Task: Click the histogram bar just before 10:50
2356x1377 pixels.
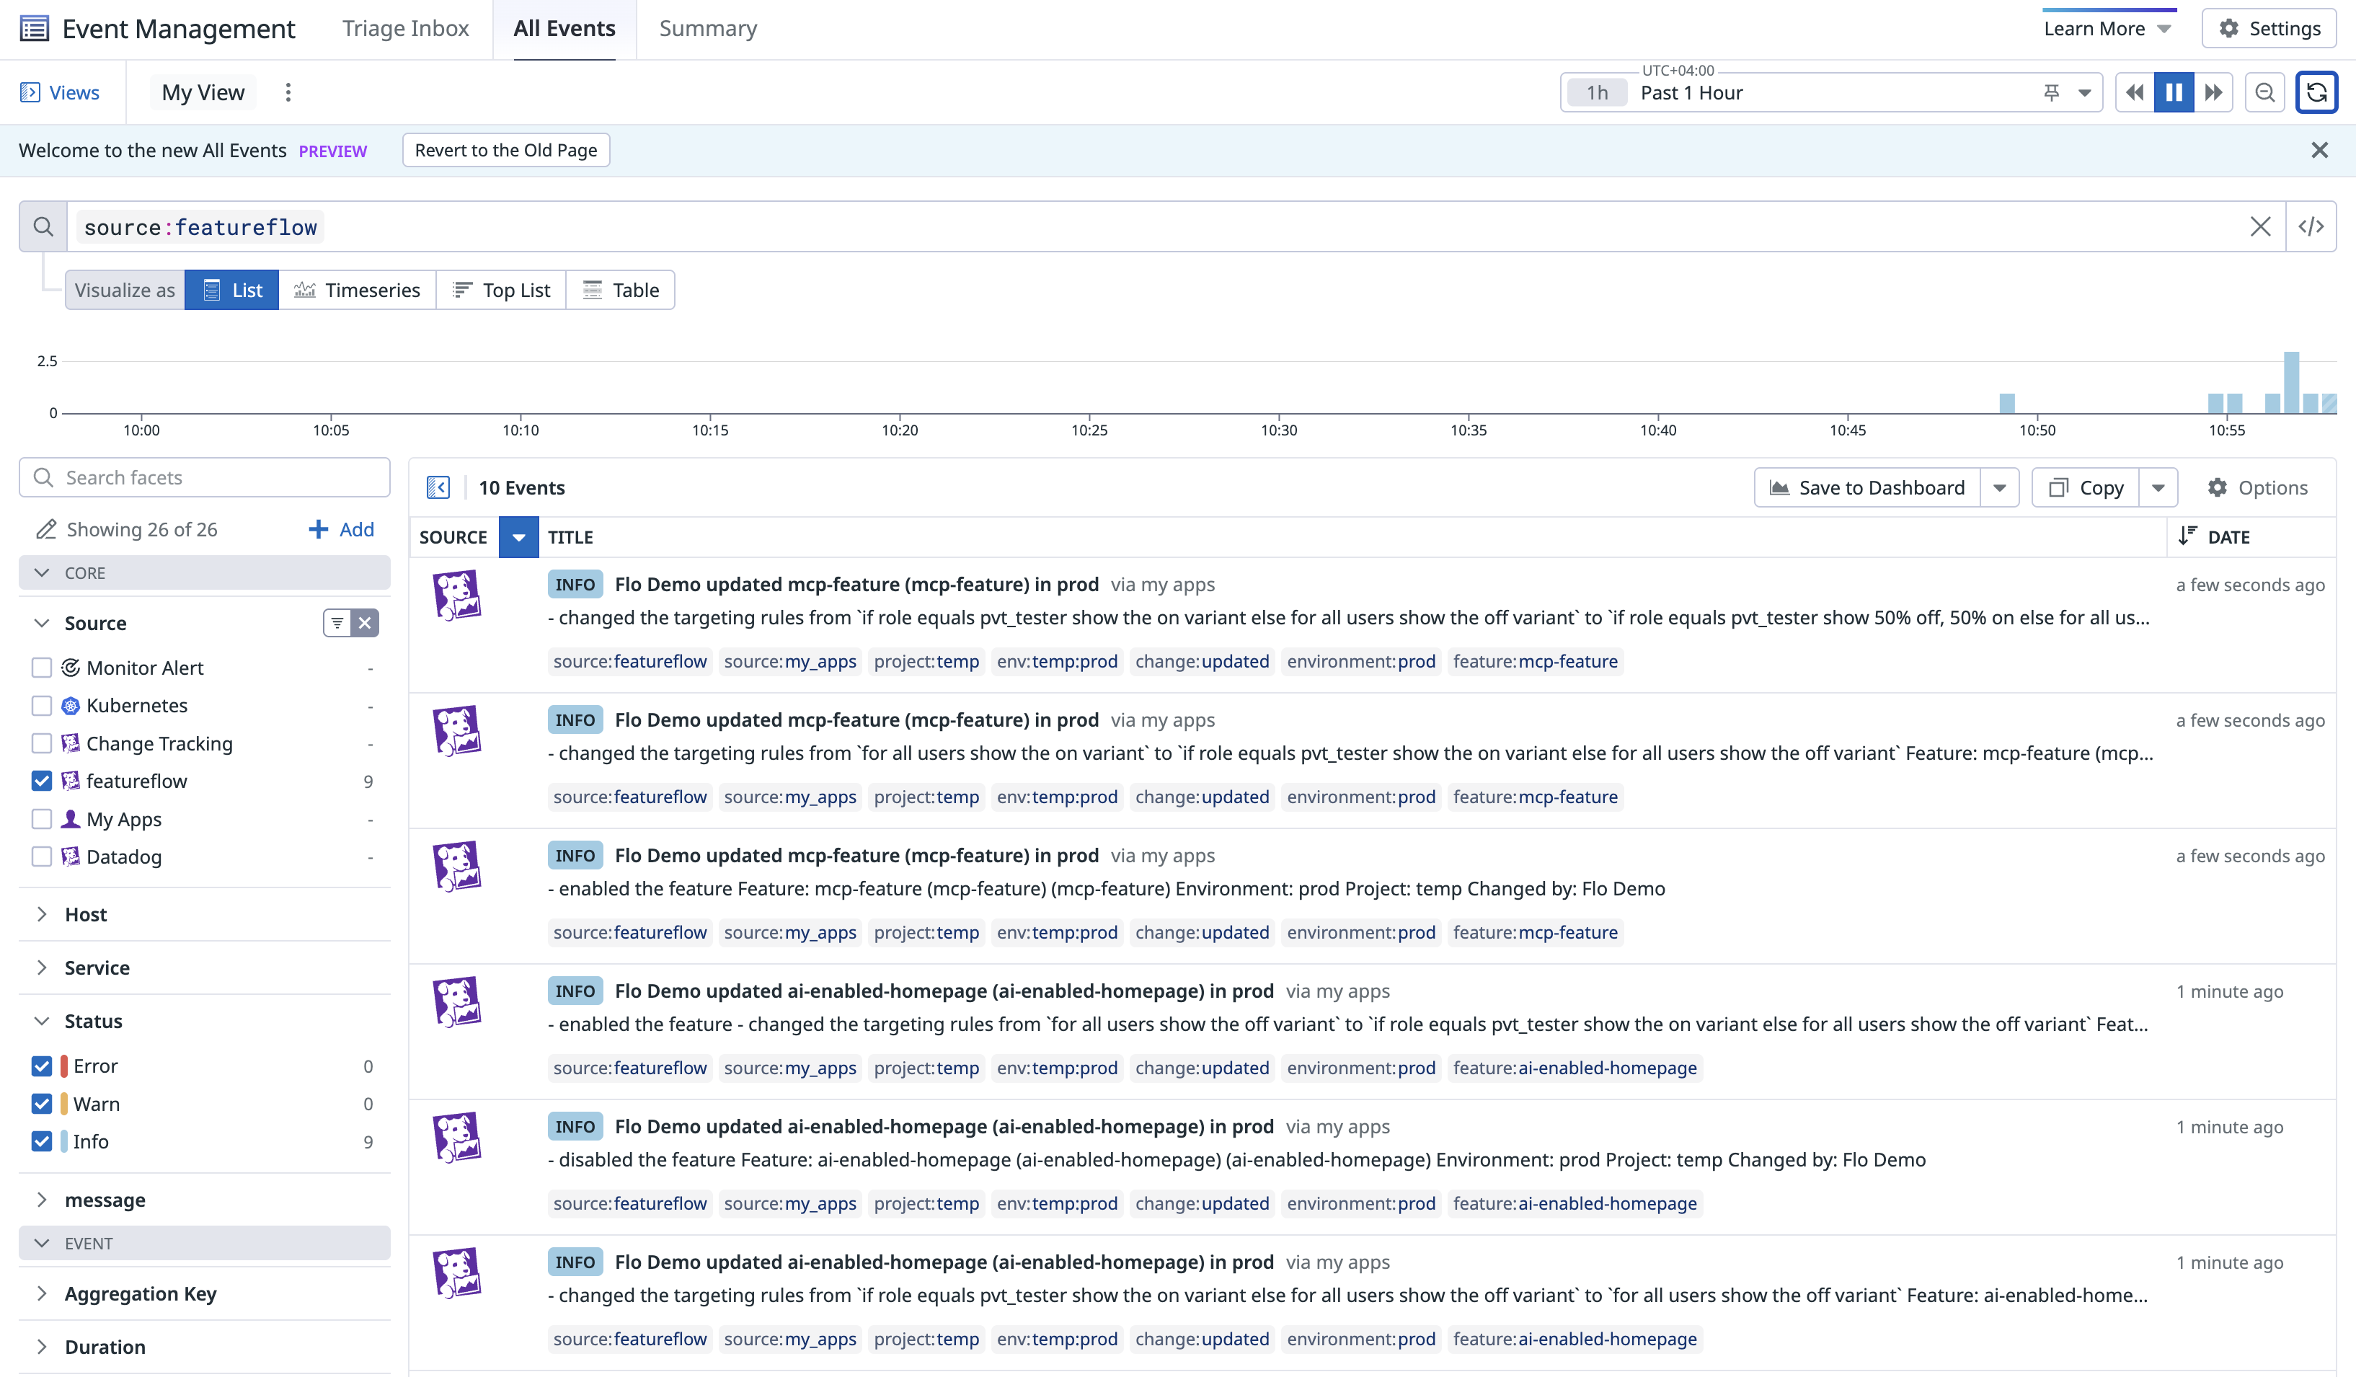Action: click(x=2006, y=403)
